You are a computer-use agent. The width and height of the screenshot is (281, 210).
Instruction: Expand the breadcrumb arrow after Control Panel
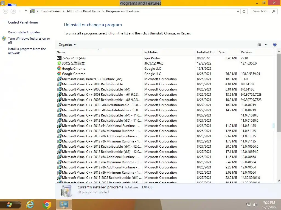click(63, 11)
